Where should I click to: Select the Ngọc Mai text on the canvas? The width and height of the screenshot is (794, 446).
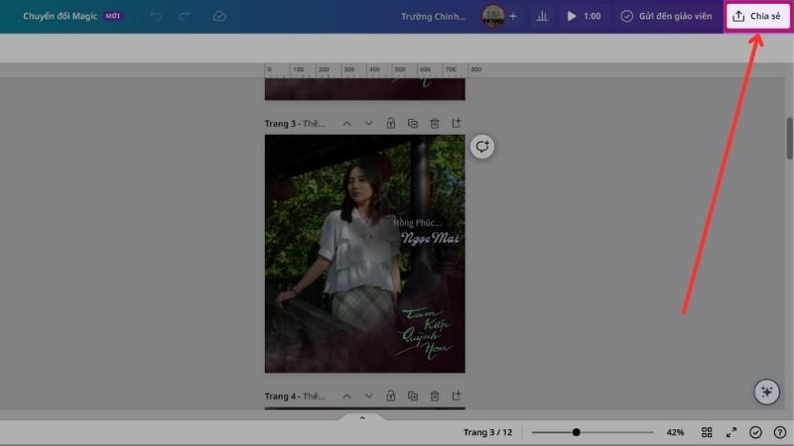tap(430, 237)
